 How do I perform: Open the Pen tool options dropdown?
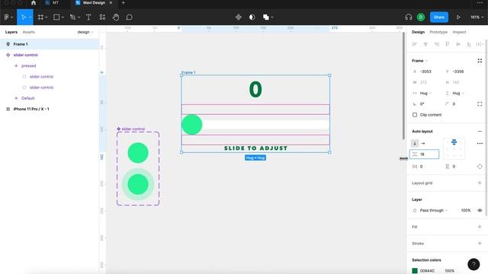coord(79,18)
